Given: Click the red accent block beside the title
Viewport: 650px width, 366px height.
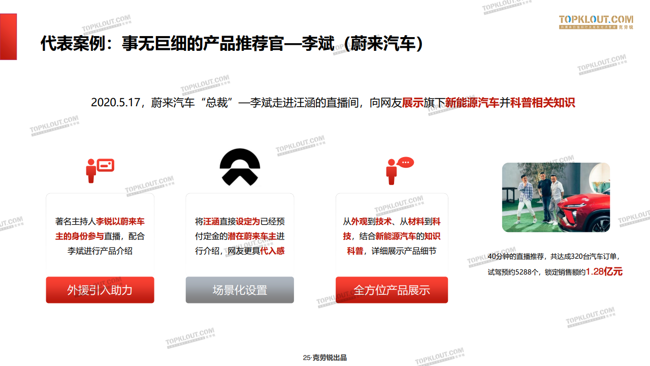Looking at the screenshot, I should [8, 37].
